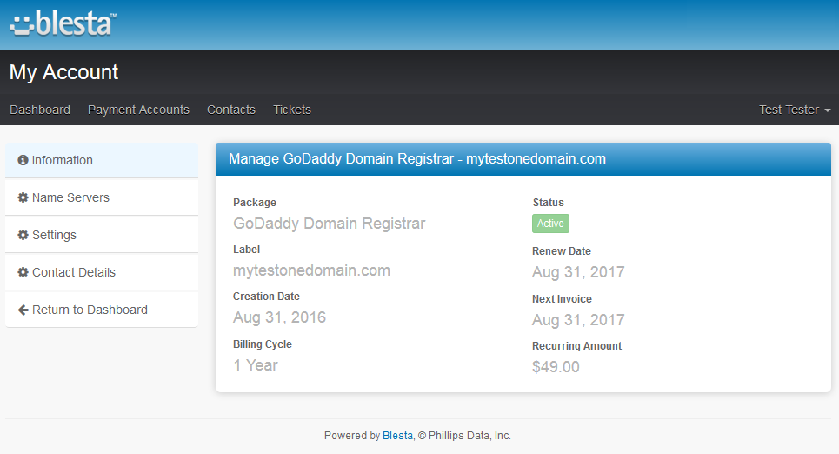Viewport: 839px width, 454px height.
Task: Click the back arrow icon for Return to Dashboard
Action: coord(23,310)
